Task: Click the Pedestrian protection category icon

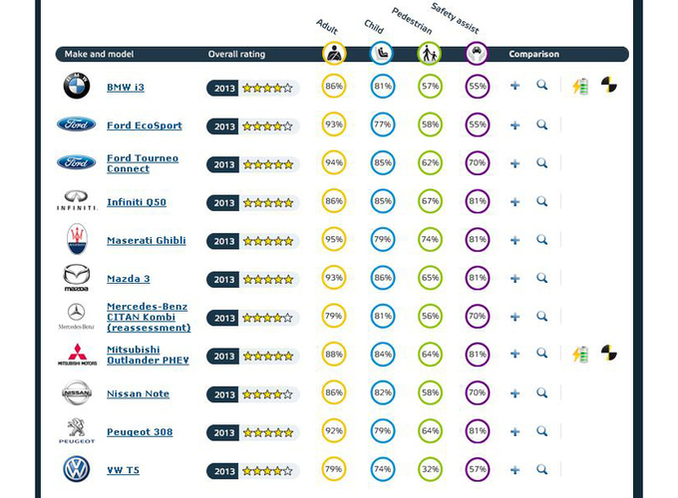Action: pyautogui.click(x=429, y=54)
